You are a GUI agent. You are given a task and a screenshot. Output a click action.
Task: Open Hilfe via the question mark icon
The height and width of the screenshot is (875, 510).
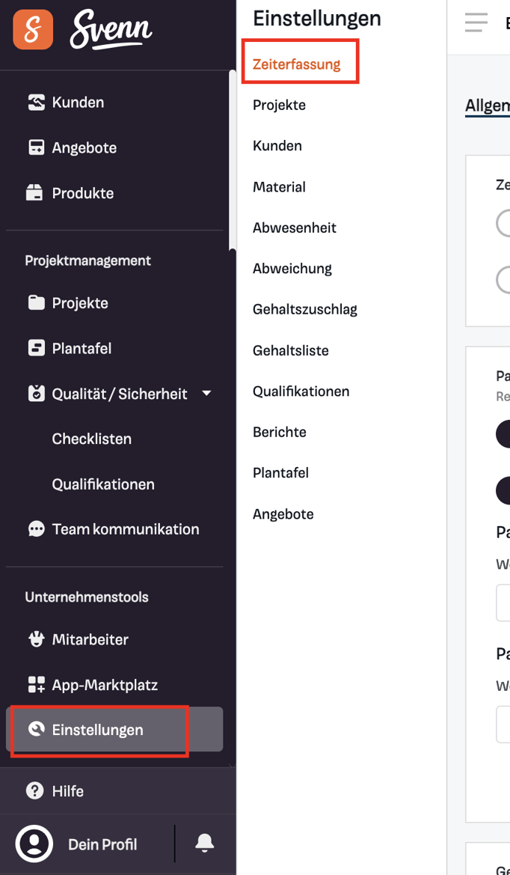click(x=34, y=790)
